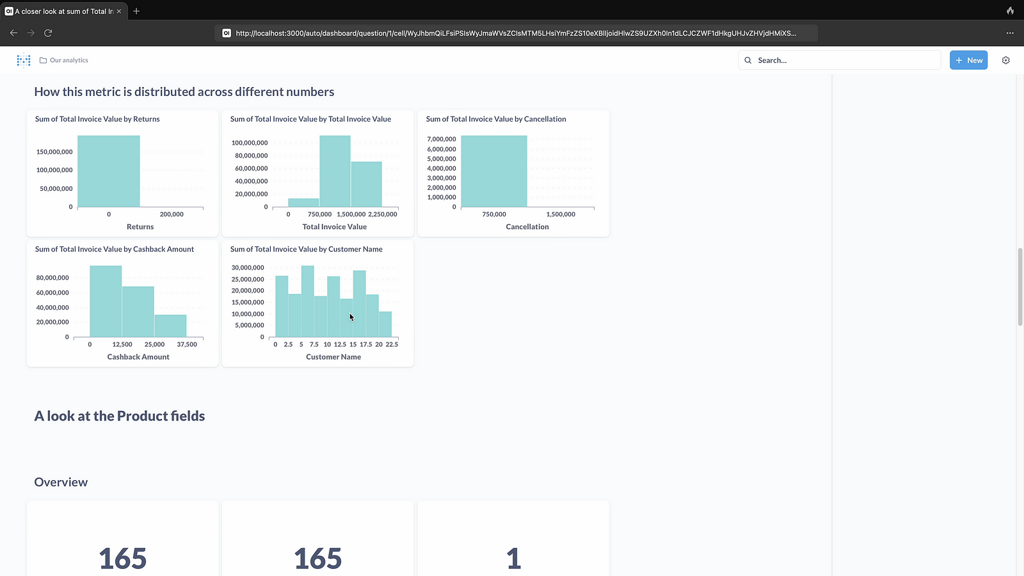
Task: Open the browser three-dots menu
Action: tap(1010, 33)
